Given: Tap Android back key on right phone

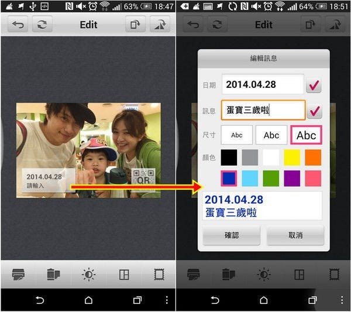Looking at the screenshot, I should [x=215, y=300].
